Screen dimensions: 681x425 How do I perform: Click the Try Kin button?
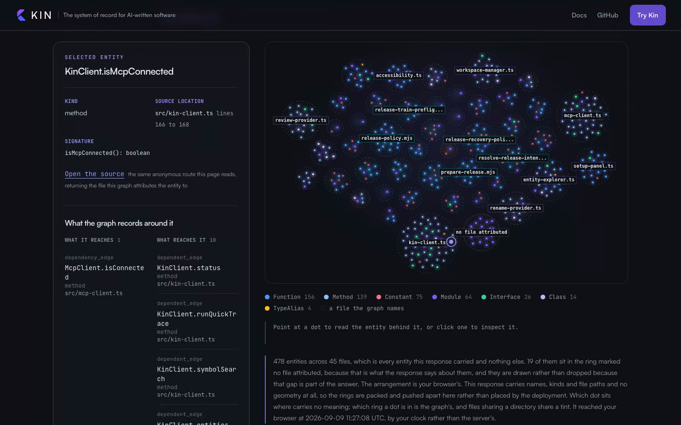point(647,15)
